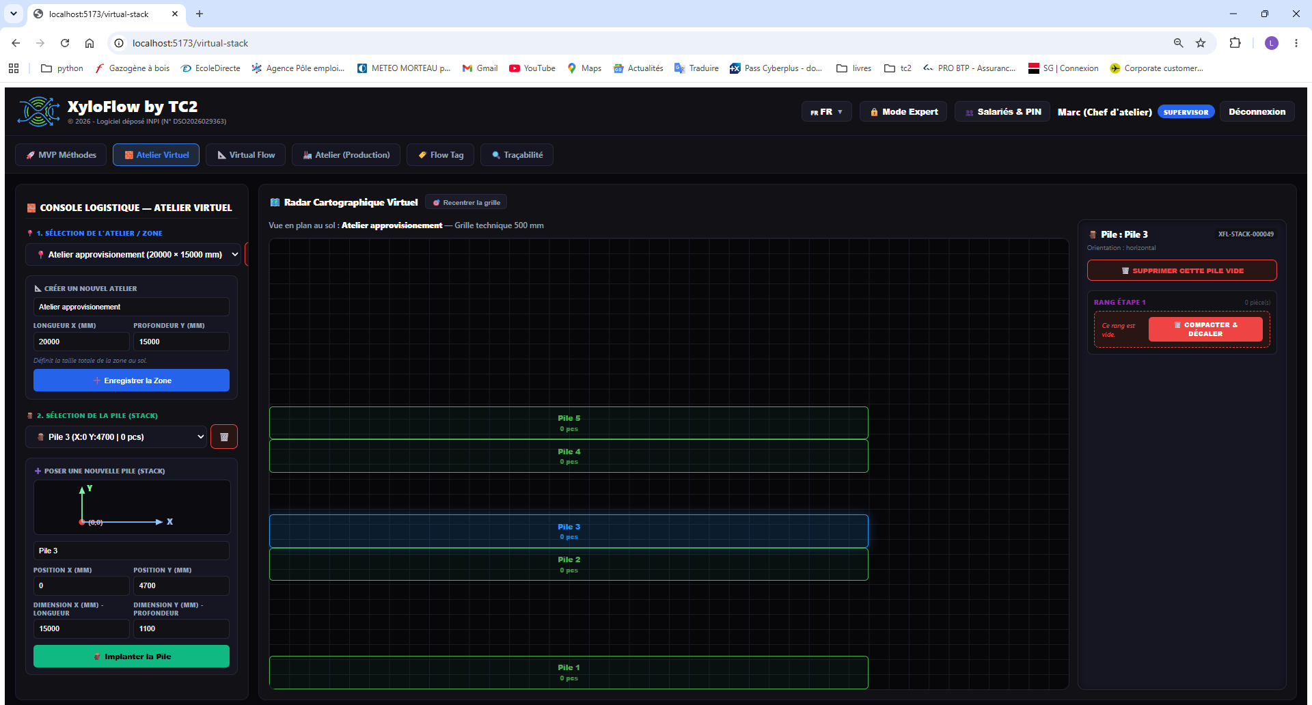Edit Position Y field showing 4700
This screenshot has width=1312, height=705.
pyautogui.click(x=181, y=585)
